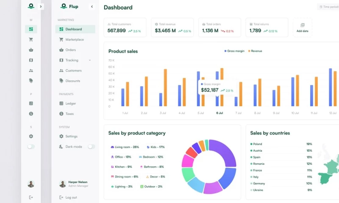Collapse the Flup sidebar with chevron
Image resolution: width=339 pixels, height=203 pixels.
[92, 7]
